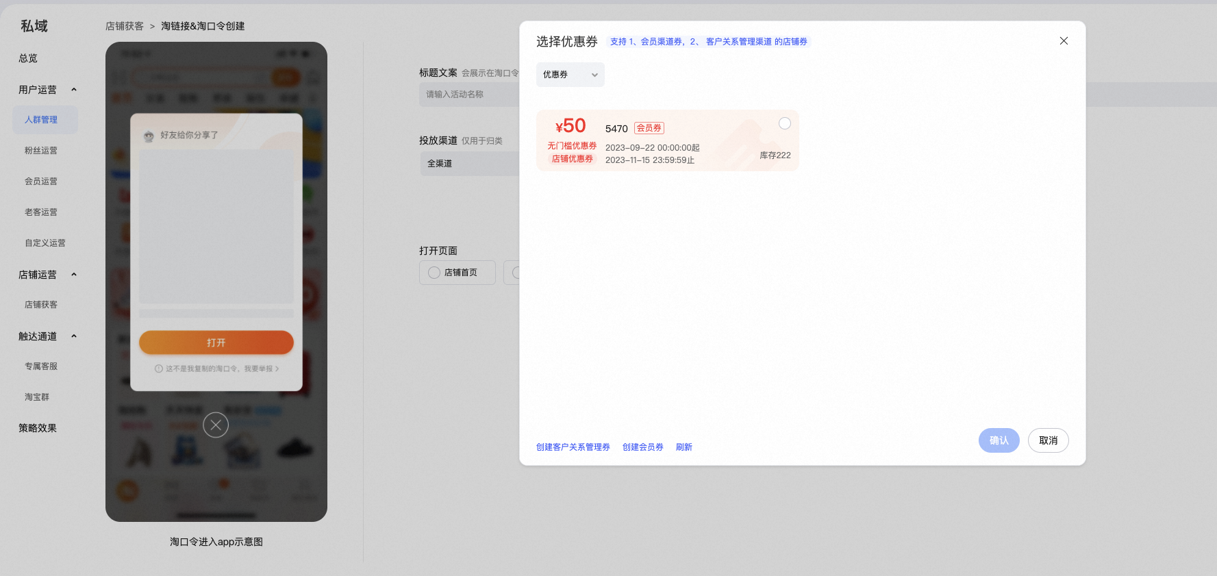1217x576 pixels.
Task: Open the 全渠道 channel dropdown
Action: coord(470,164)
